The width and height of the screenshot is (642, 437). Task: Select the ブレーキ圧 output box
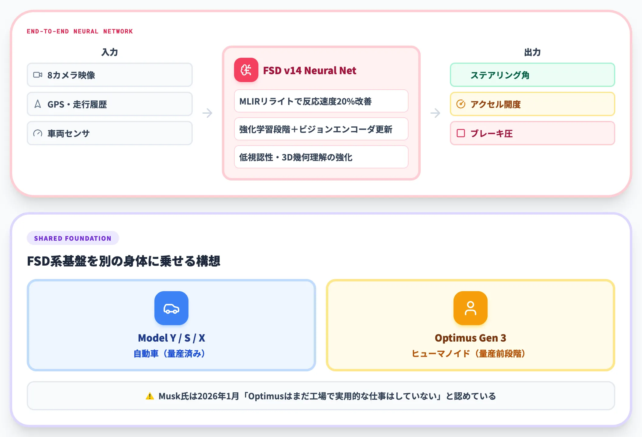(x=533, y=133)
